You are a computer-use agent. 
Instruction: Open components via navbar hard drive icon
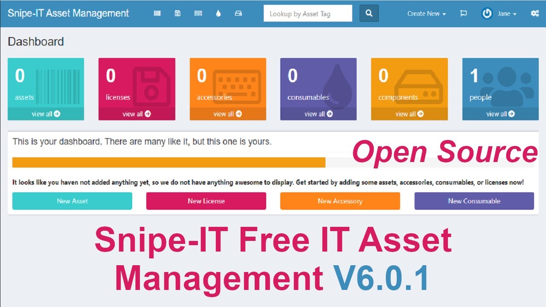[238, 14]
